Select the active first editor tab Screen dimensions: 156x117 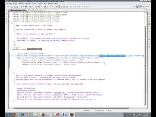point(18,10)
